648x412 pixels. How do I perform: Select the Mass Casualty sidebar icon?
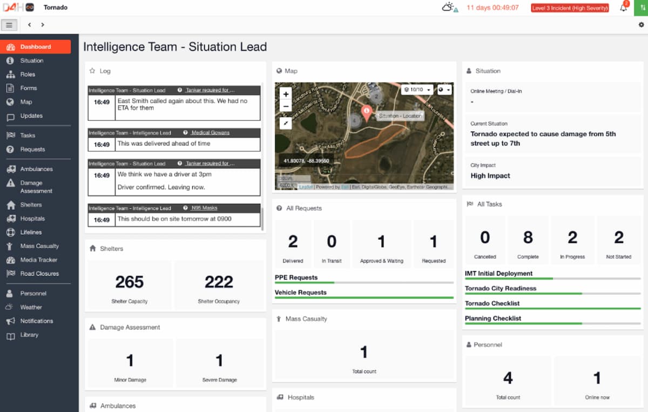click(36, 246)
